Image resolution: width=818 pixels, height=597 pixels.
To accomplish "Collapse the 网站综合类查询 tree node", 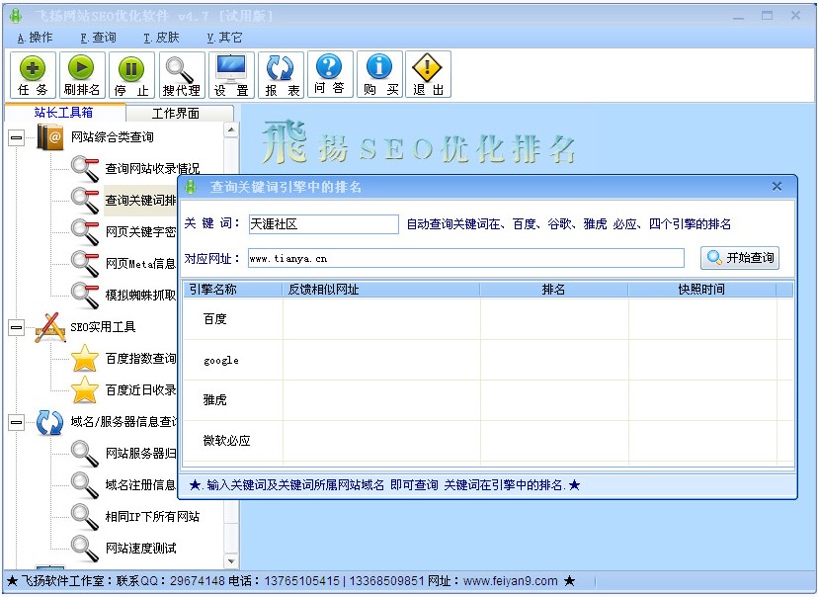I will coord(16,138).
